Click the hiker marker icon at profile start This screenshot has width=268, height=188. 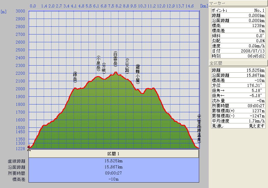29,148
